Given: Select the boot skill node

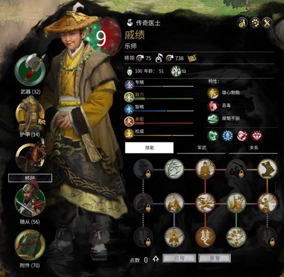Looking at the screenshot, I should coord(267,169).
